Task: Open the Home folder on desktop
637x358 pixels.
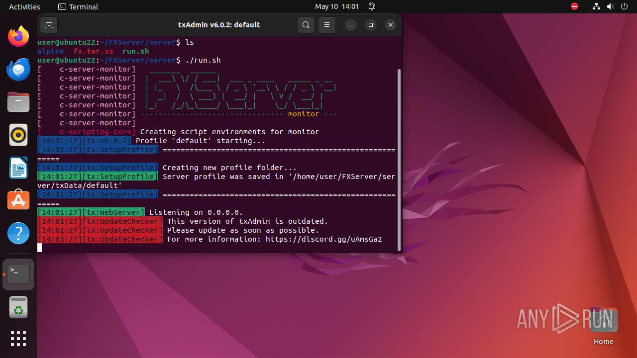Action: [x=603, y=327]
